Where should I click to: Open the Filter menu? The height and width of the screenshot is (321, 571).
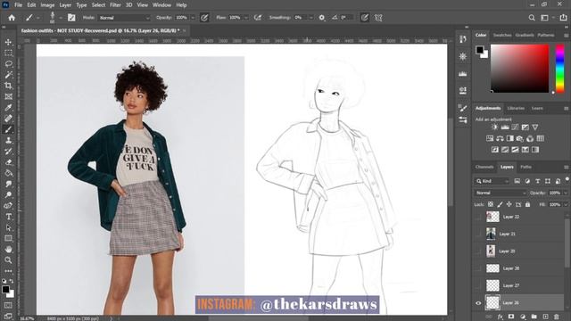pos(115,5)
